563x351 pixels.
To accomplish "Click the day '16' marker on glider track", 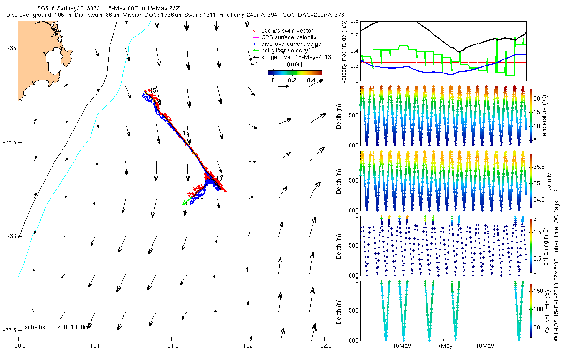I will point(186,133).
